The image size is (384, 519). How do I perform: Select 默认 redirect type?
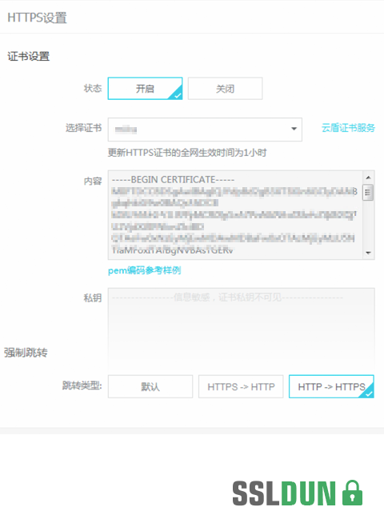pyautogui.click(x=150, y=386)
